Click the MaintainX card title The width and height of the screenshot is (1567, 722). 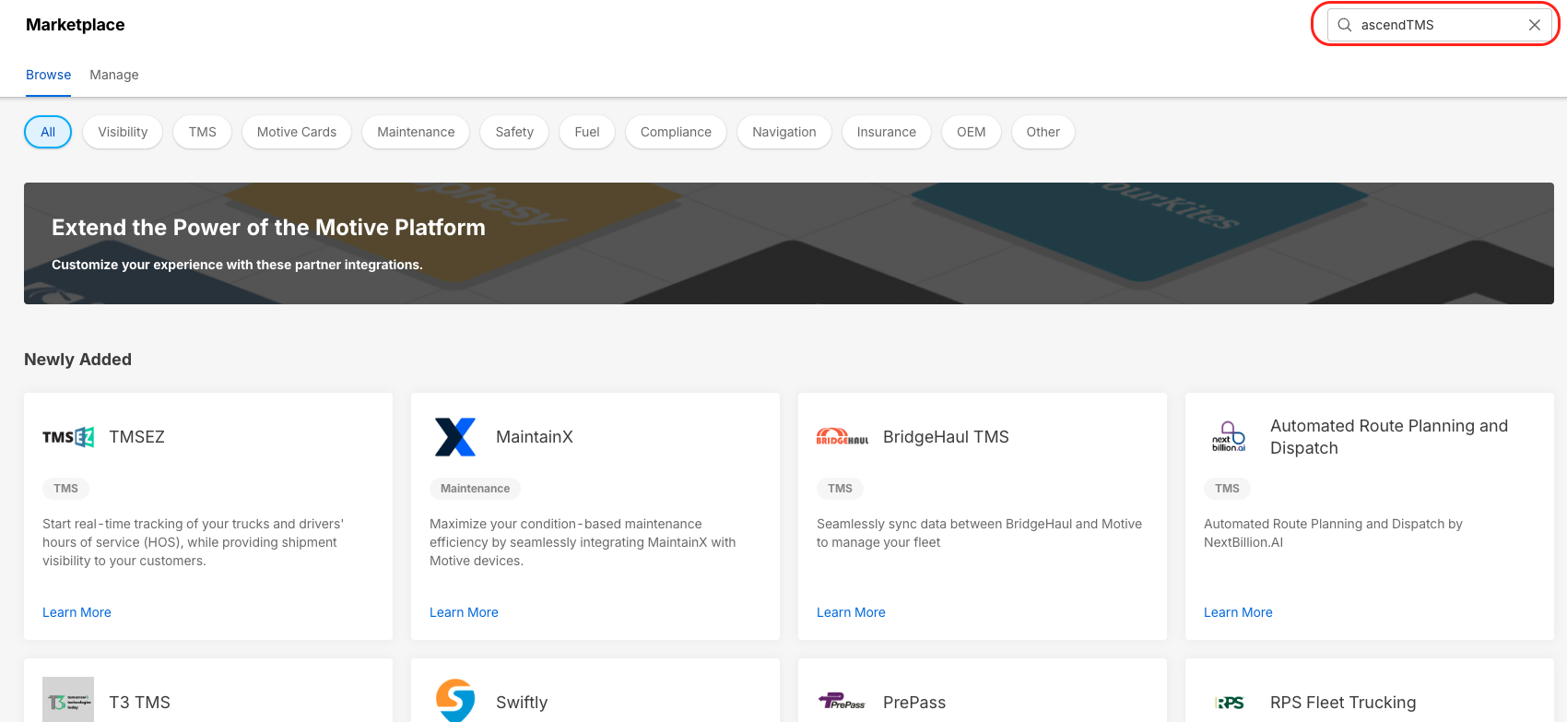535,437
